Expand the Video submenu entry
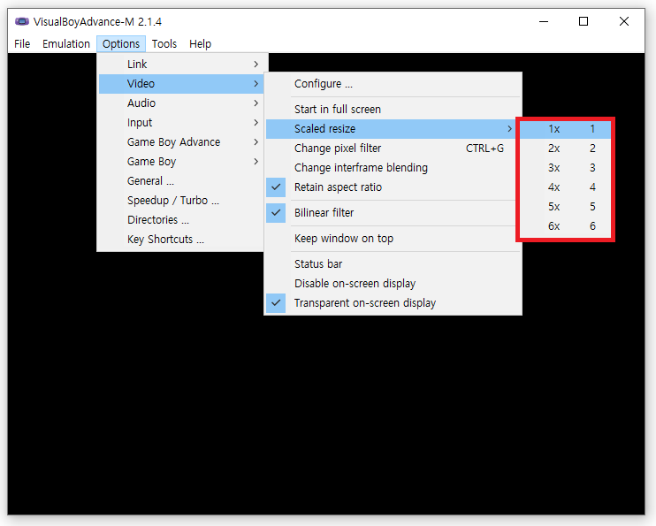The width and height of the screenshot is (656, 526). coord(181,84)
